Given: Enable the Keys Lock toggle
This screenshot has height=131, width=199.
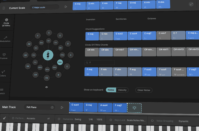Looking at the screenshot, I should coord(111,120).
